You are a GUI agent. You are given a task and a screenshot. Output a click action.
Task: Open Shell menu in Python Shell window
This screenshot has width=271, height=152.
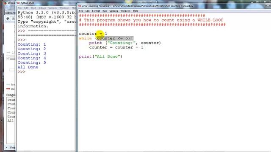[33, 8]
